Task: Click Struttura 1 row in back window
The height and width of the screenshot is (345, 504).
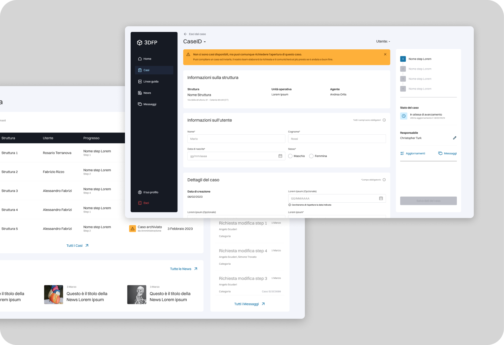Action: tap(62, 153)
